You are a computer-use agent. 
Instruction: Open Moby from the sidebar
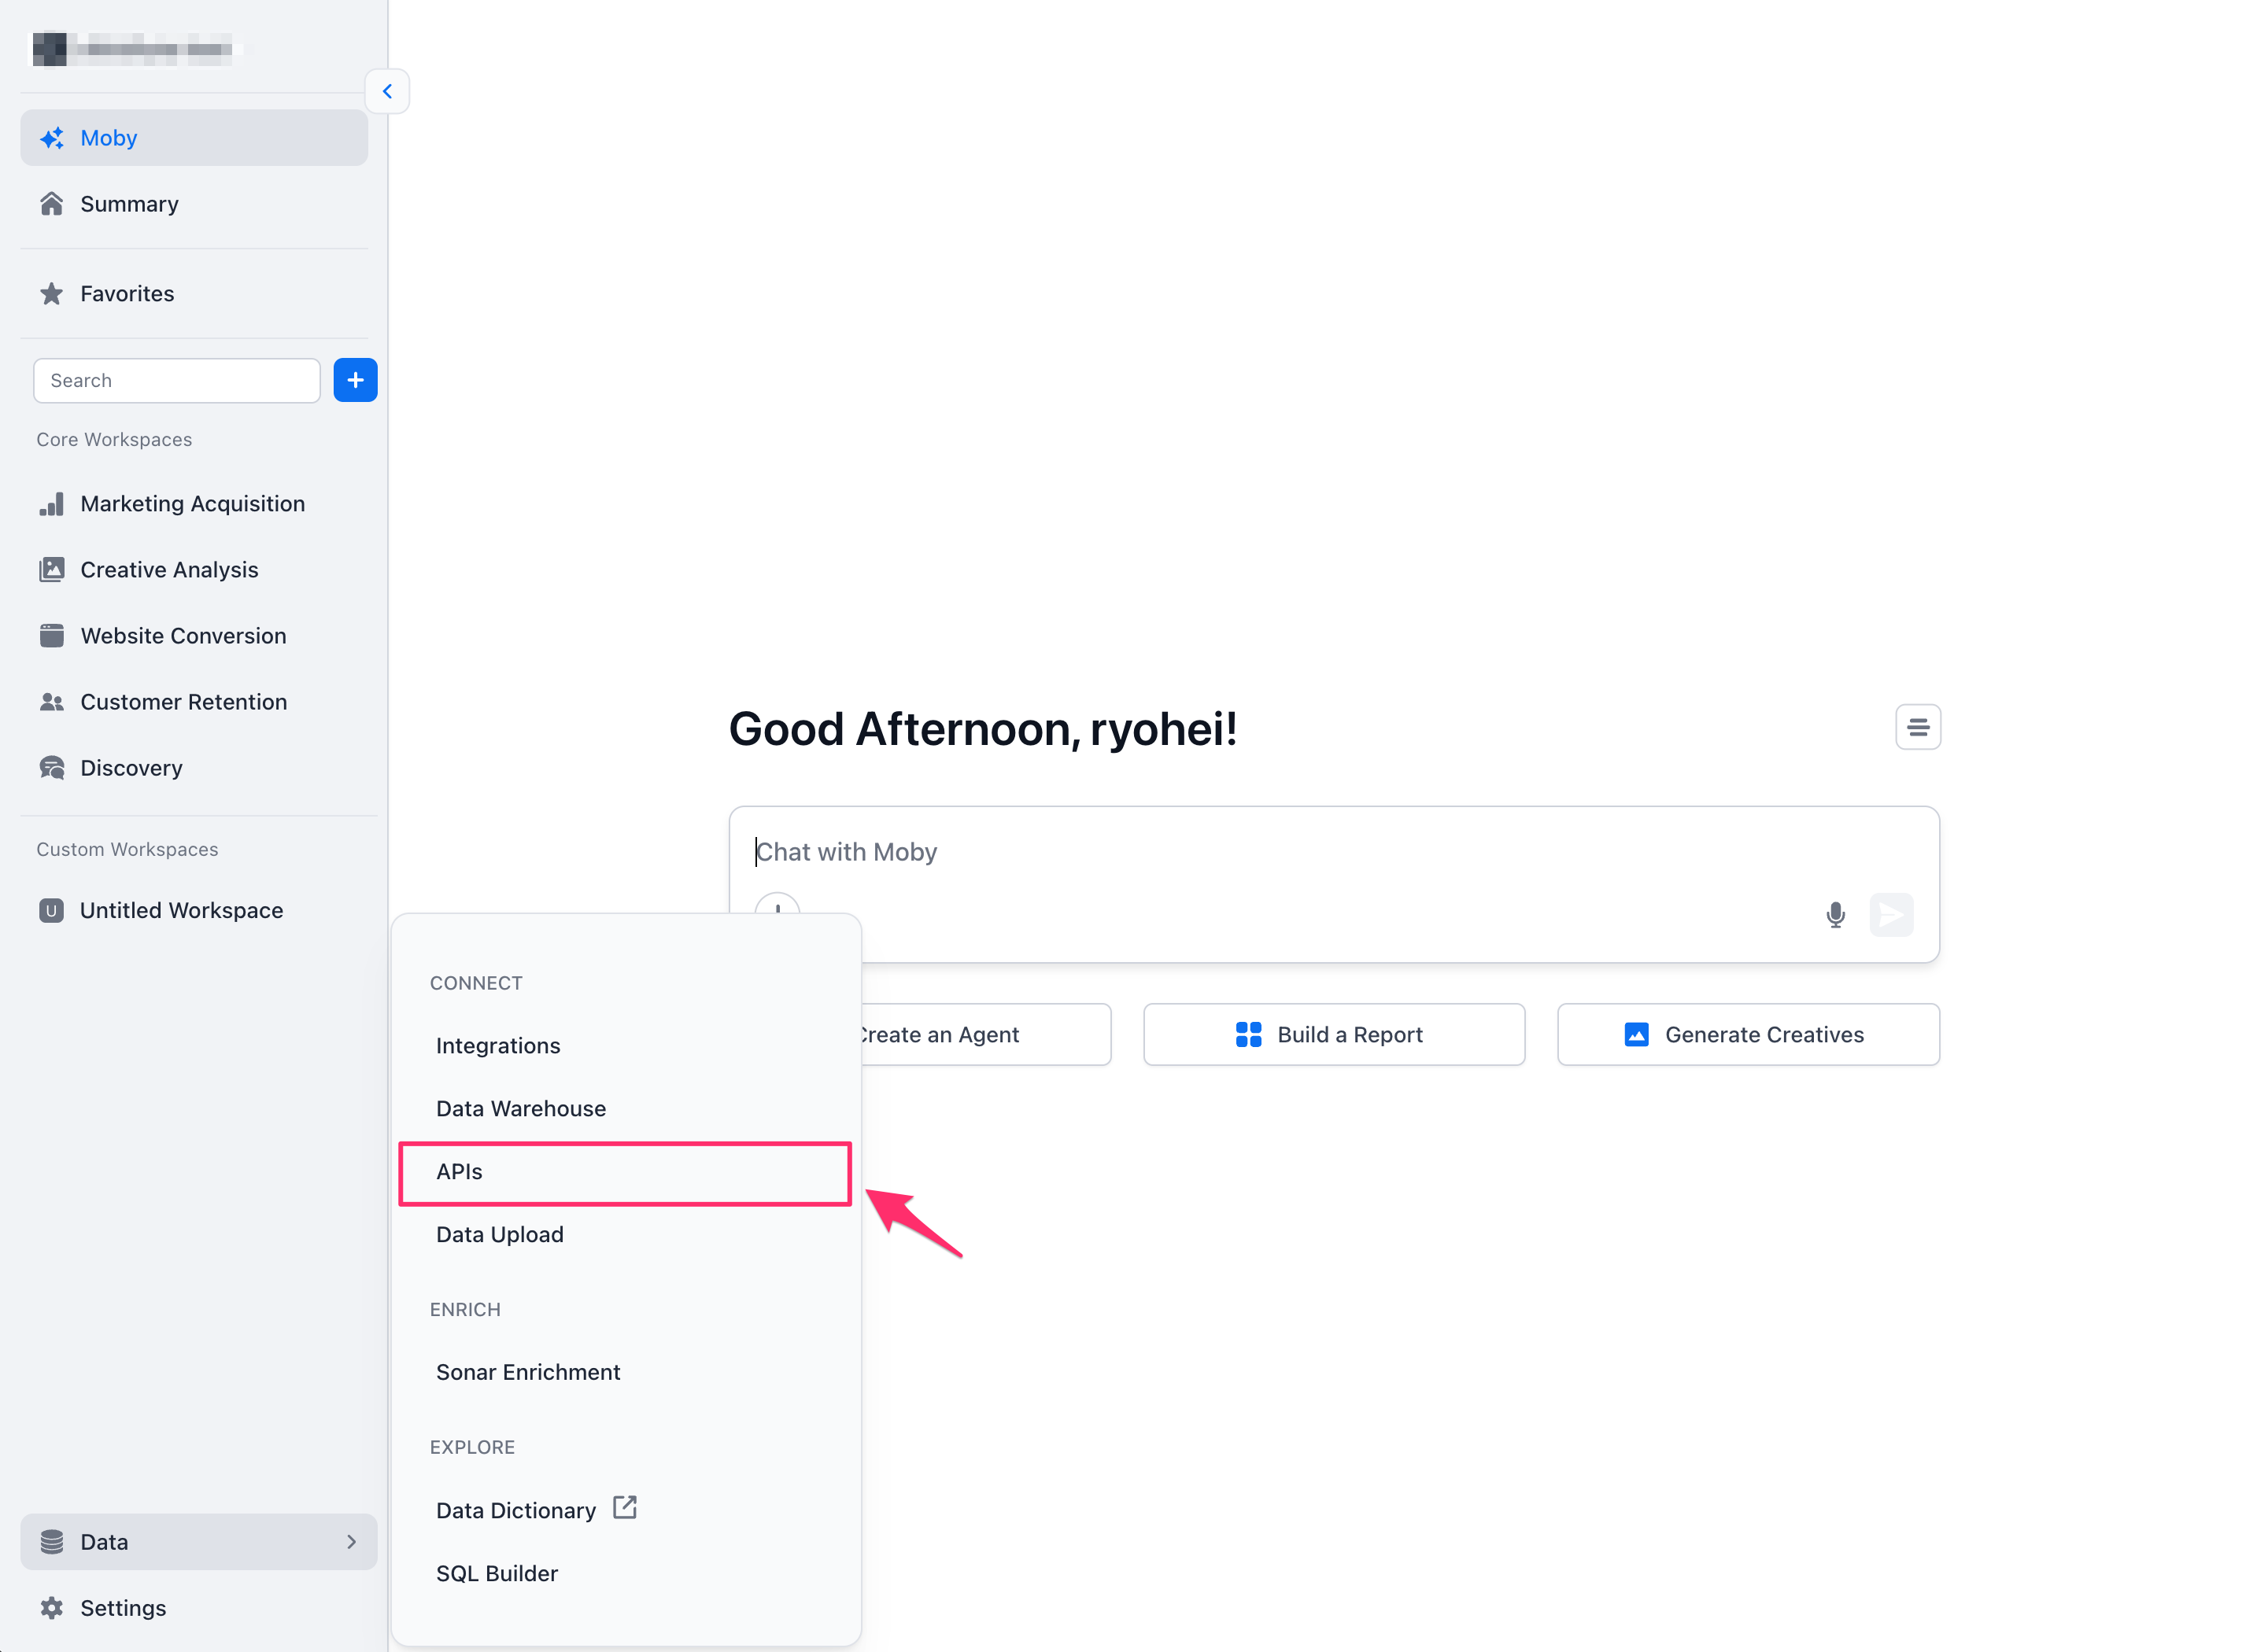coord(194,138)
